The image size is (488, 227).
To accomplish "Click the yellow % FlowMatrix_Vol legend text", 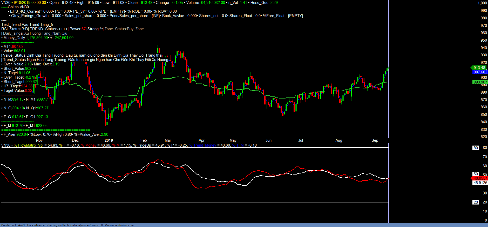I will pos(29,145).
